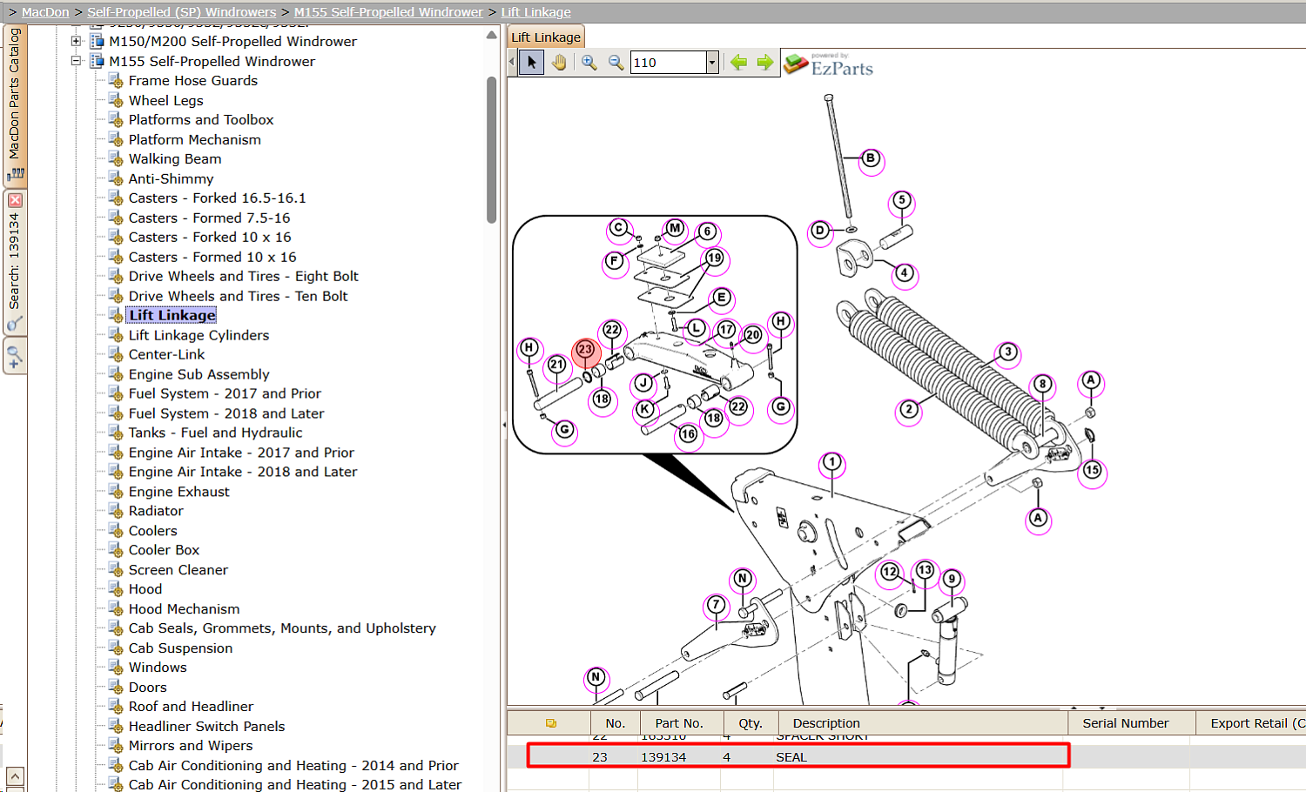Open Headliner Switch Panels tree item
This screenshot has height=792, width=1306.
pyautogui.click(x=206, y=727)
